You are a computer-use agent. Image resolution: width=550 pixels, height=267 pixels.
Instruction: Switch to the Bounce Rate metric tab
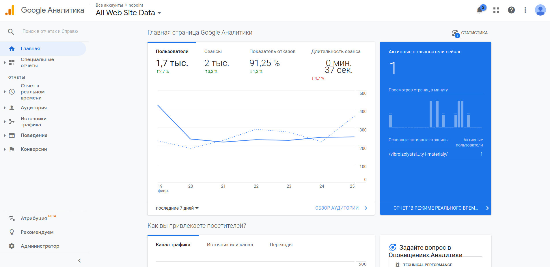pyautogui.click(x=272, y=52)
